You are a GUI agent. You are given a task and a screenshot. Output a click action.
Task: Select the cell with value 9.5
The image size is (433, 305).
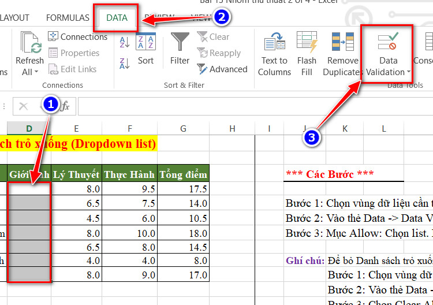130,189
